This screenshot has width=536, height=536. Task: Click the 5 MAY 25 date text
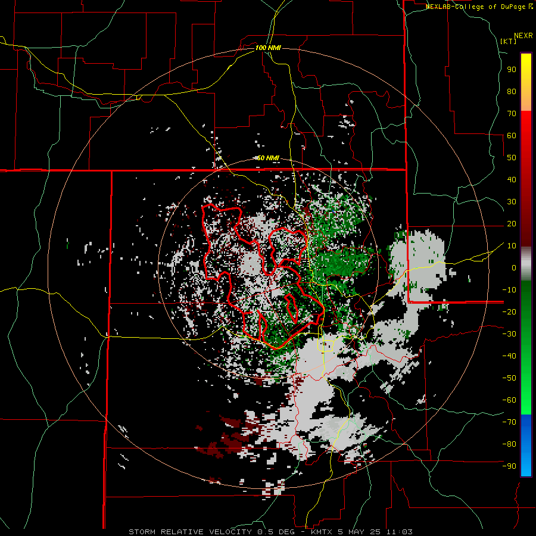(x=360, y=532)
